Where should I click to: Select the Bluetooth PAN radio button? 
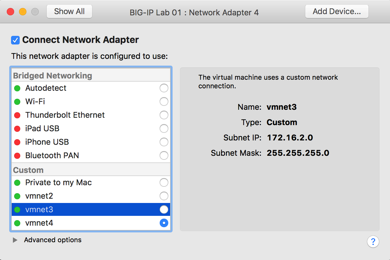pos(164,156)
